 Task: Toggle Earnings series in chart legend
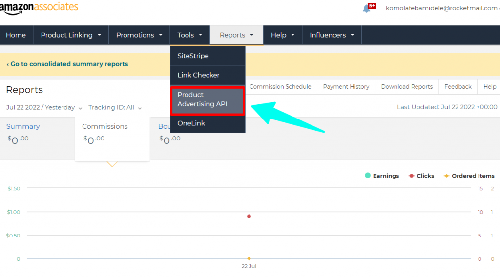(x=382, y=176)
